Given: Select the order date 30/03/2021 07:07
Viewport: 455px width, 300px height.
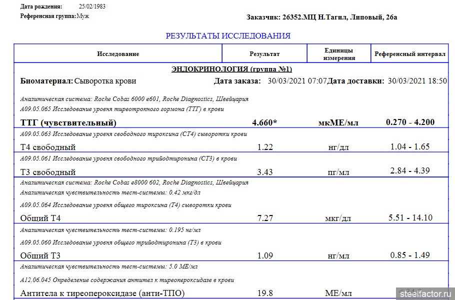Looking at the screenshot, I should point(297,81).
